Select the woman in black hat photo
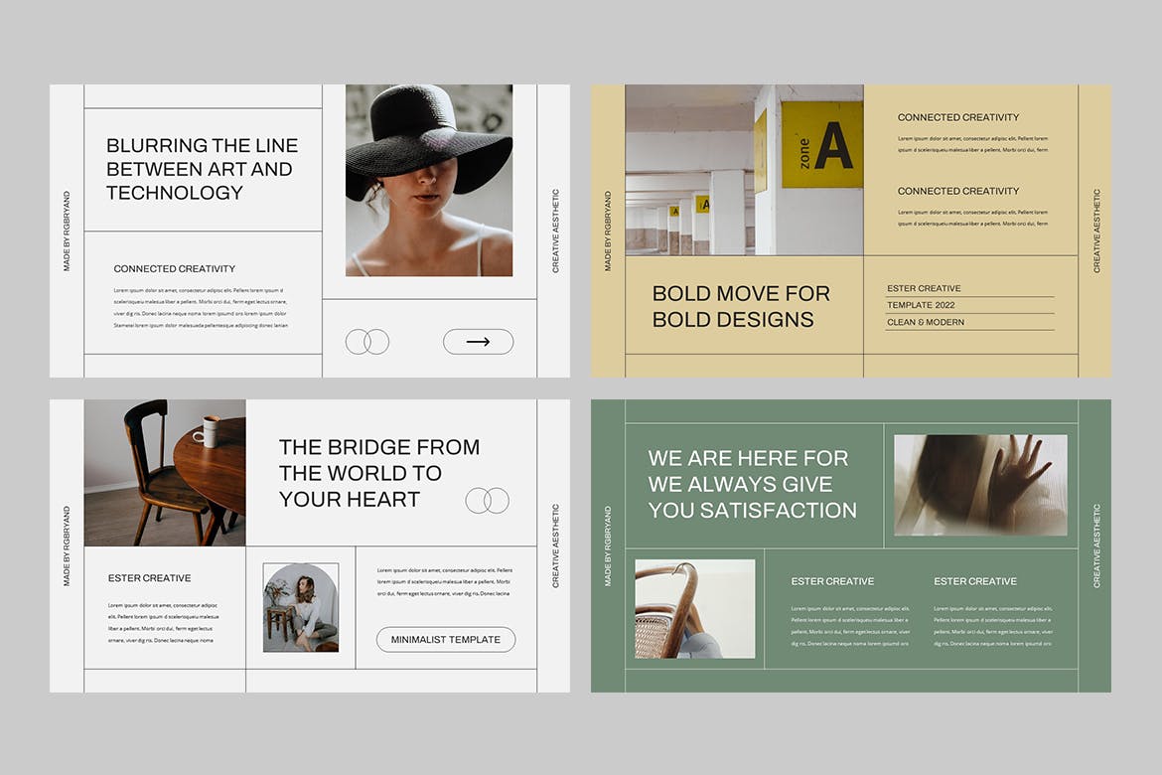Screen dimensions: 1162x775 coord(429,180)
